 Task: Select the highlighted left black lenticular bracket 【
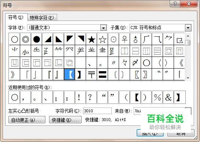pos(69,74)
